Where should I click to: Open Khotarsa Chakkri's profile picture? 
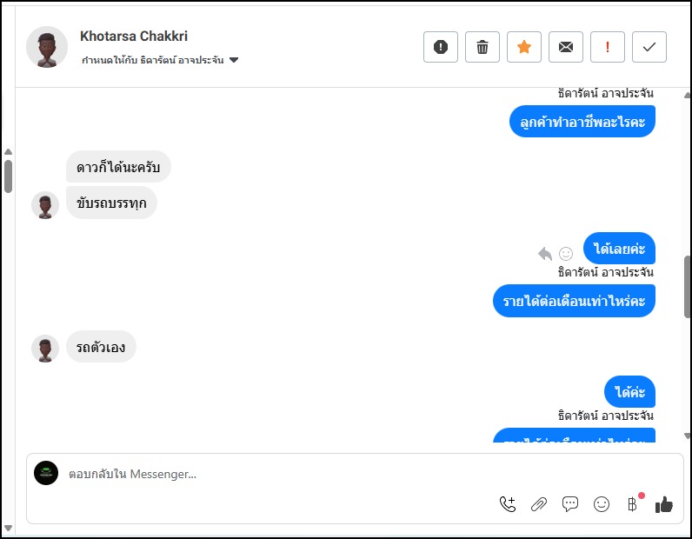(47, 47)
